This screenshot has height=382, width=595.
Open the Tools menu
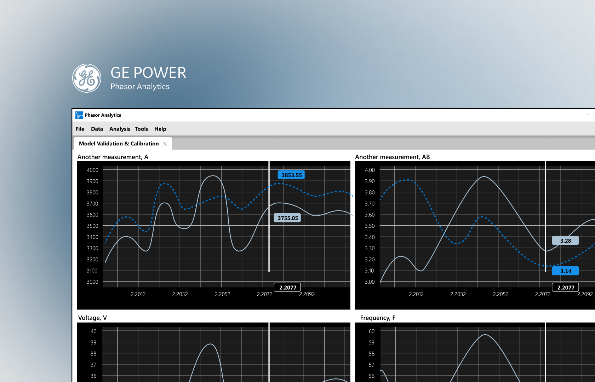[141, 129]
